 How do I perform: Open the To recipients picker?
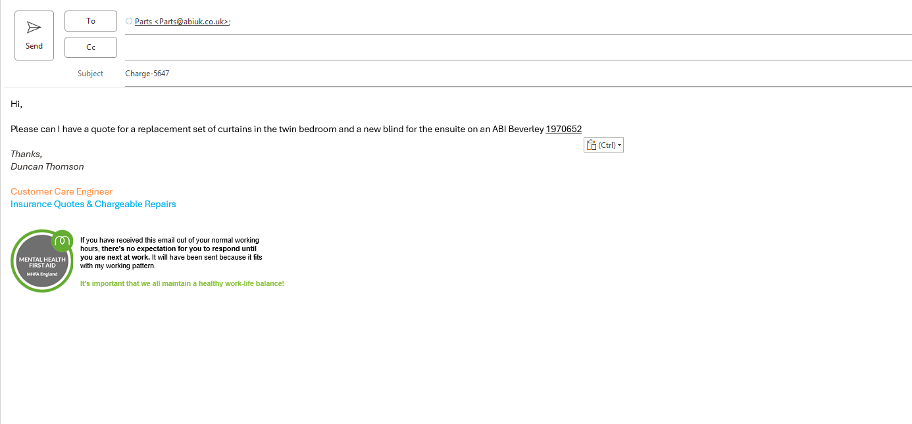click(91, 21)
